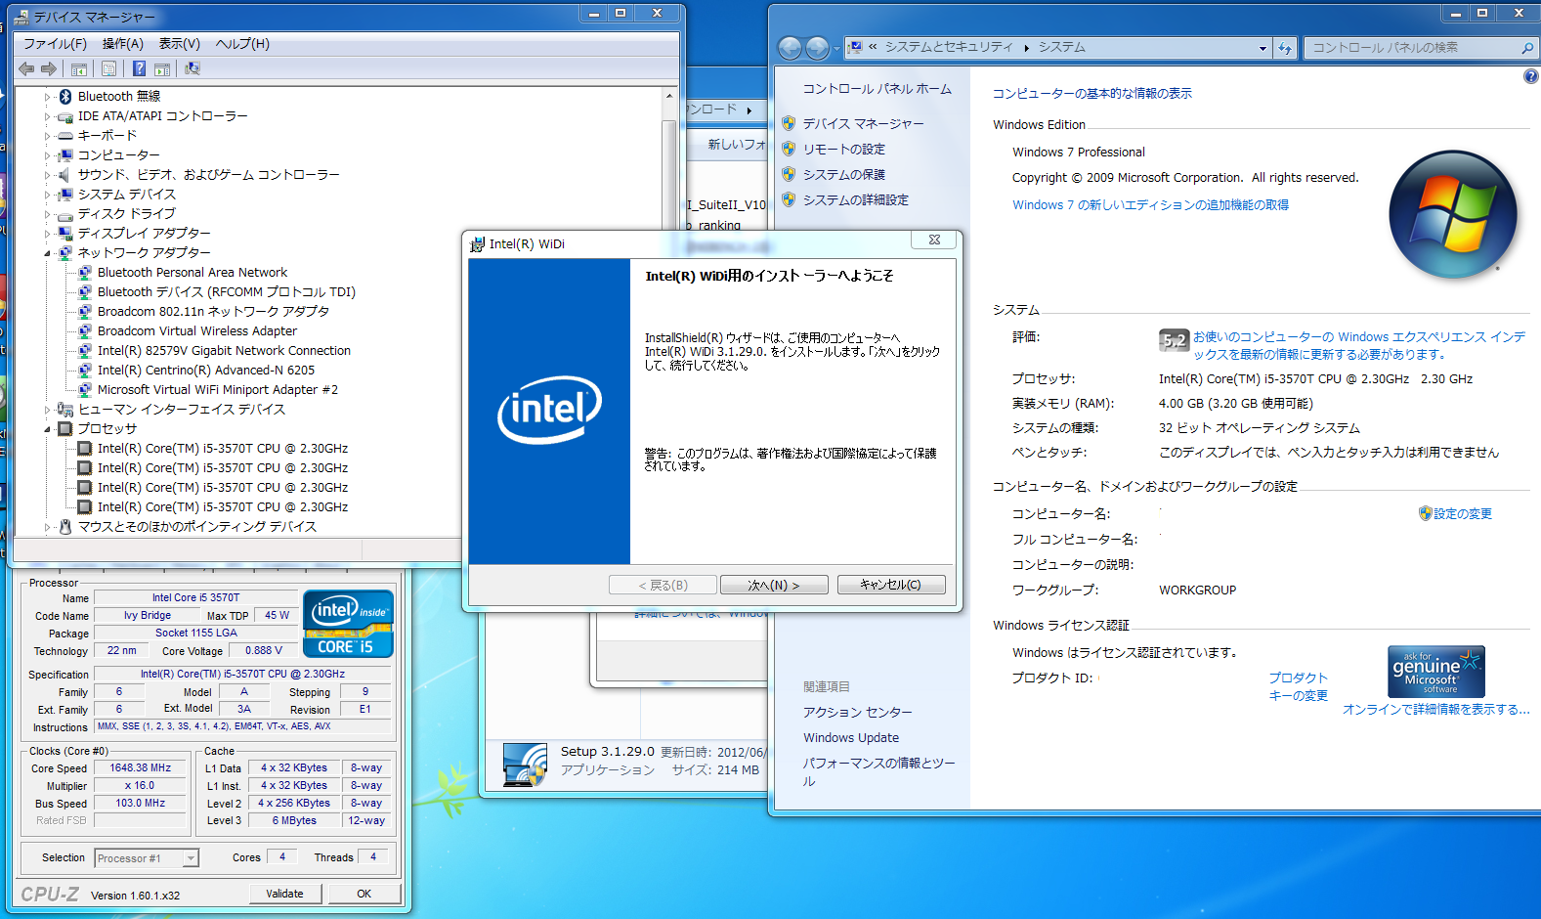Click the Properties icon in Device Manager toolbar
This screenshot has width=1541, height=919.
point(108,68)
